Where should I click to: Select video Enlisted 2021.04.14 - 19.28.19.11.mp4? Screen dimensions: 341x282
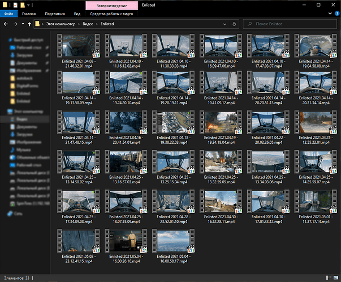[x=173, y=87]
